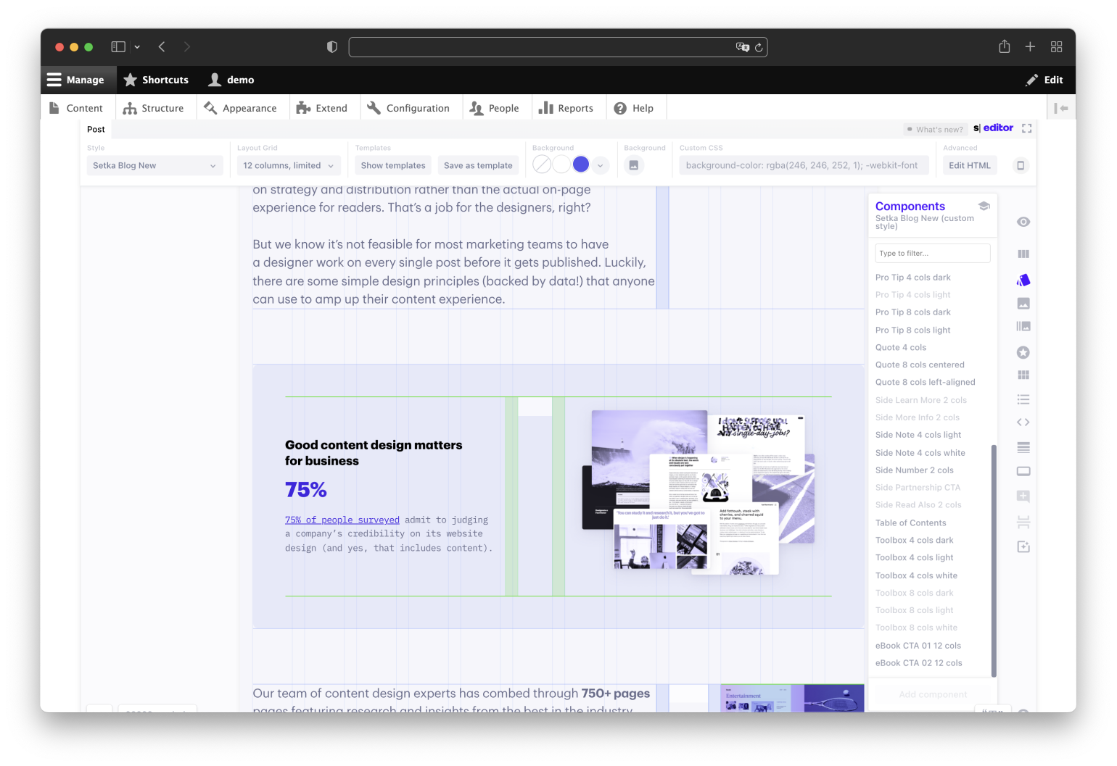Toggle the fullscreen icon next to editor logo
1117x766 pixels.
click(x=1026, y=128)
